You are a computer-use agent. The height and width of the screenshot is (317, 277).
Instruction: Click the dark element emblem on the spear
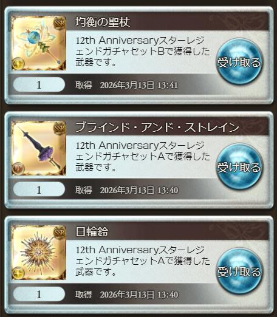pyautogui.click(x=18, y=168)
